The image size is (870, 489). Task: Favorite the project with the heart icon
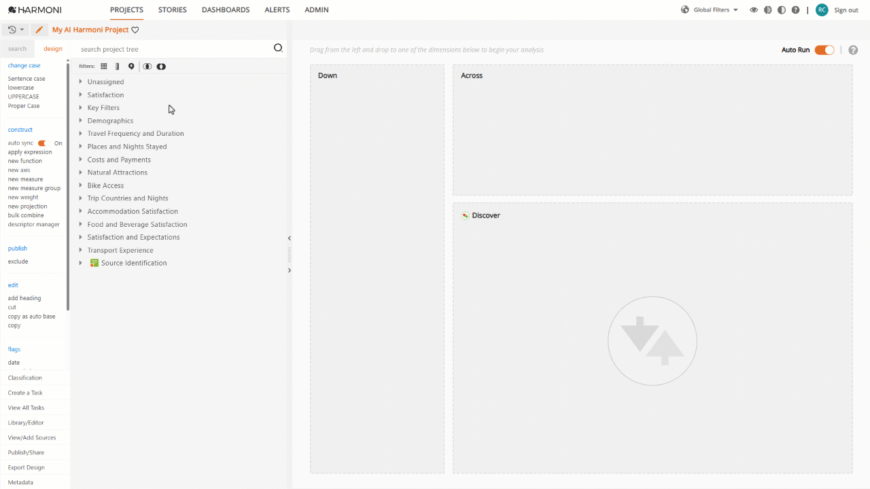pyautogui.click(x=135, y=30)
